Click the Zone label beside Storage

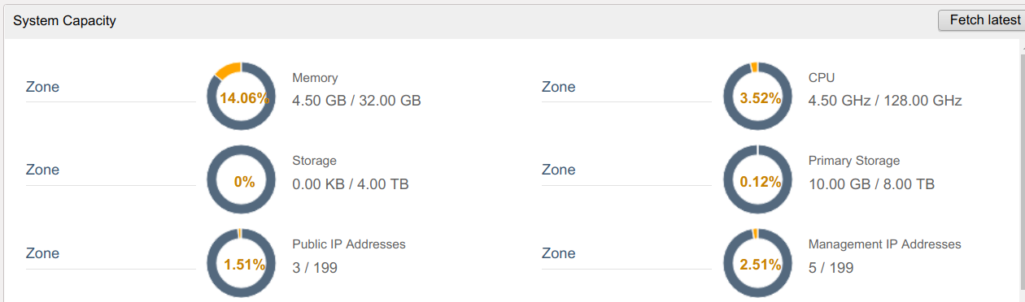tap(43, 170)
